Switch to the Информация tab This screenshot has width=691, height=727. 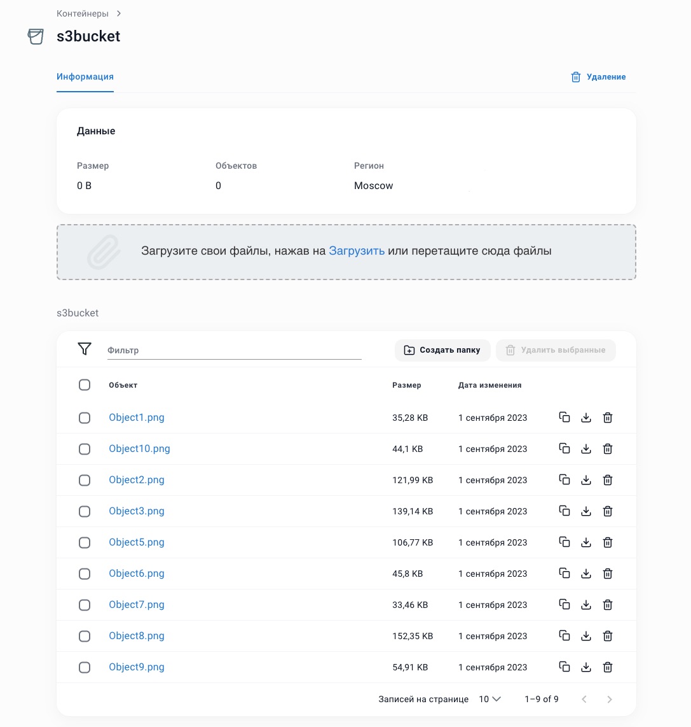point(85,76)
